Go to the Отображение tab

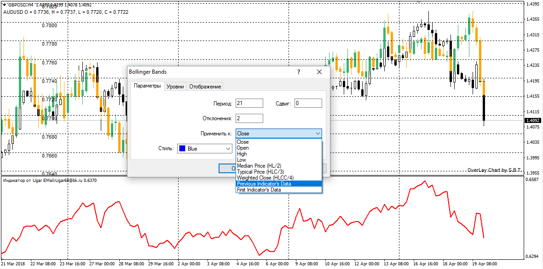tap(205, 87)
